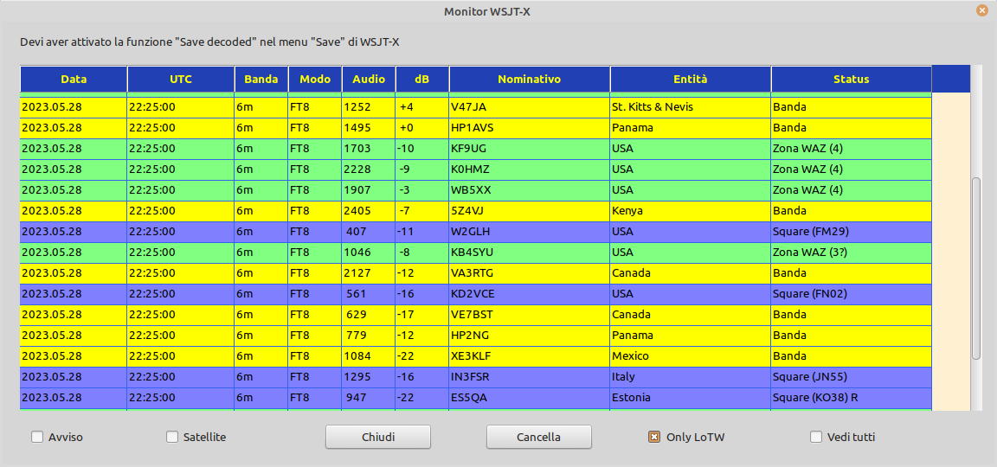Click the Banda column header
This screenshot has height=467, width=997.
point(261,80)
